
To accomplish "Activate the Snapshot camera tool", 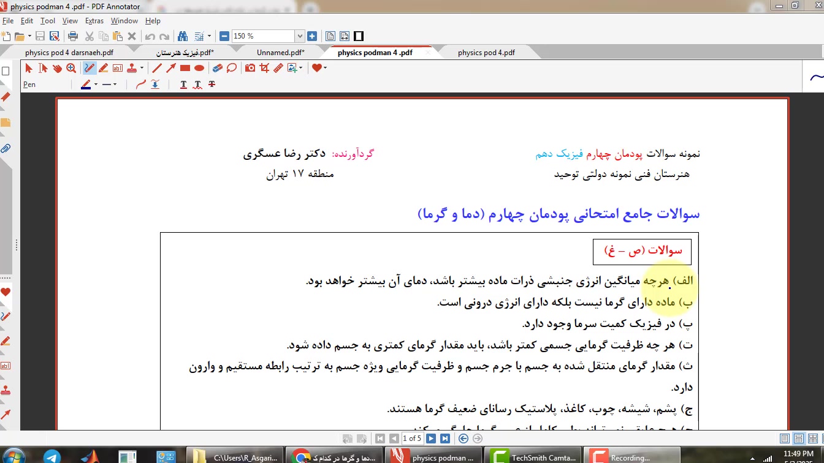I will (250, 68).
